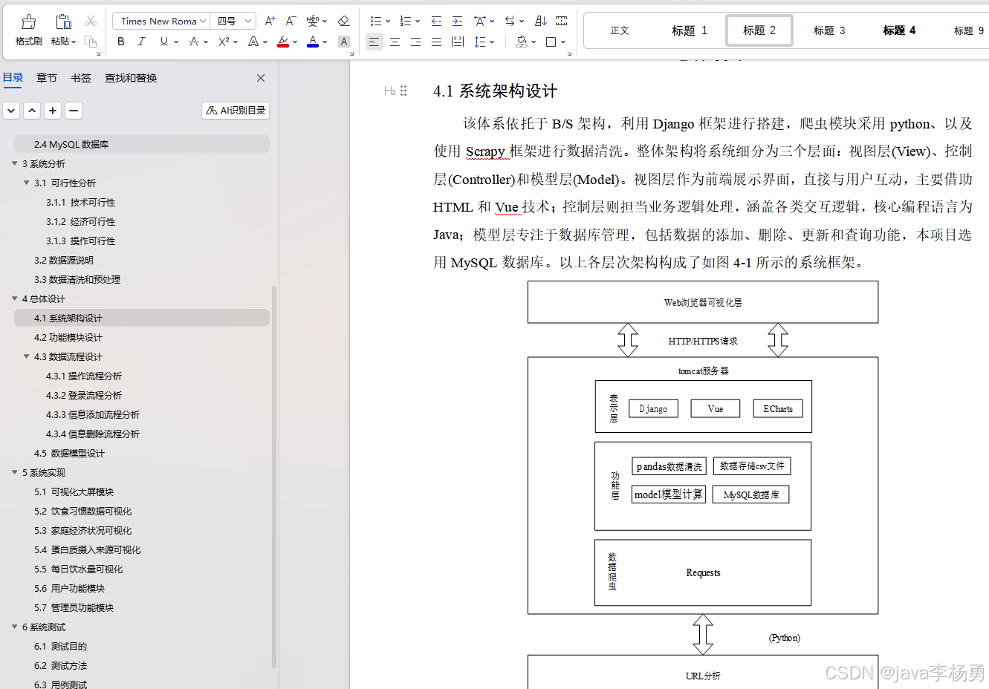This screenshot has height=689, width=989.
Task: Switch to the 章节 tab
Action: point(47,78)
